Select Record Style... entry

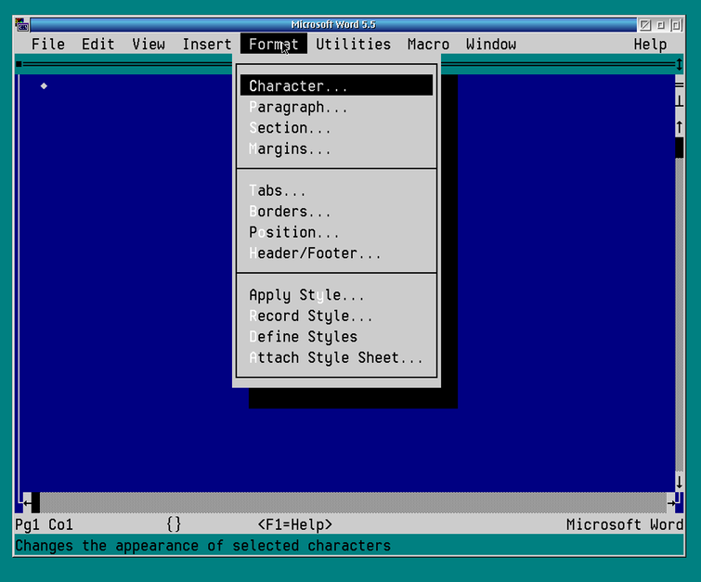(336, 316)
